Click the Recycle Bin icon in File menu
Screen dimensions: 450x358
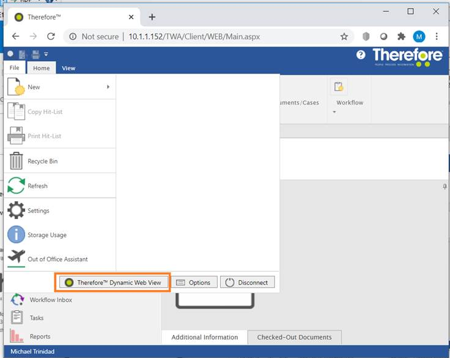tap(17, 161)
